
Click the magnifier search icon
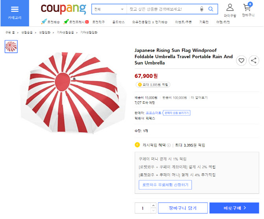211,9
